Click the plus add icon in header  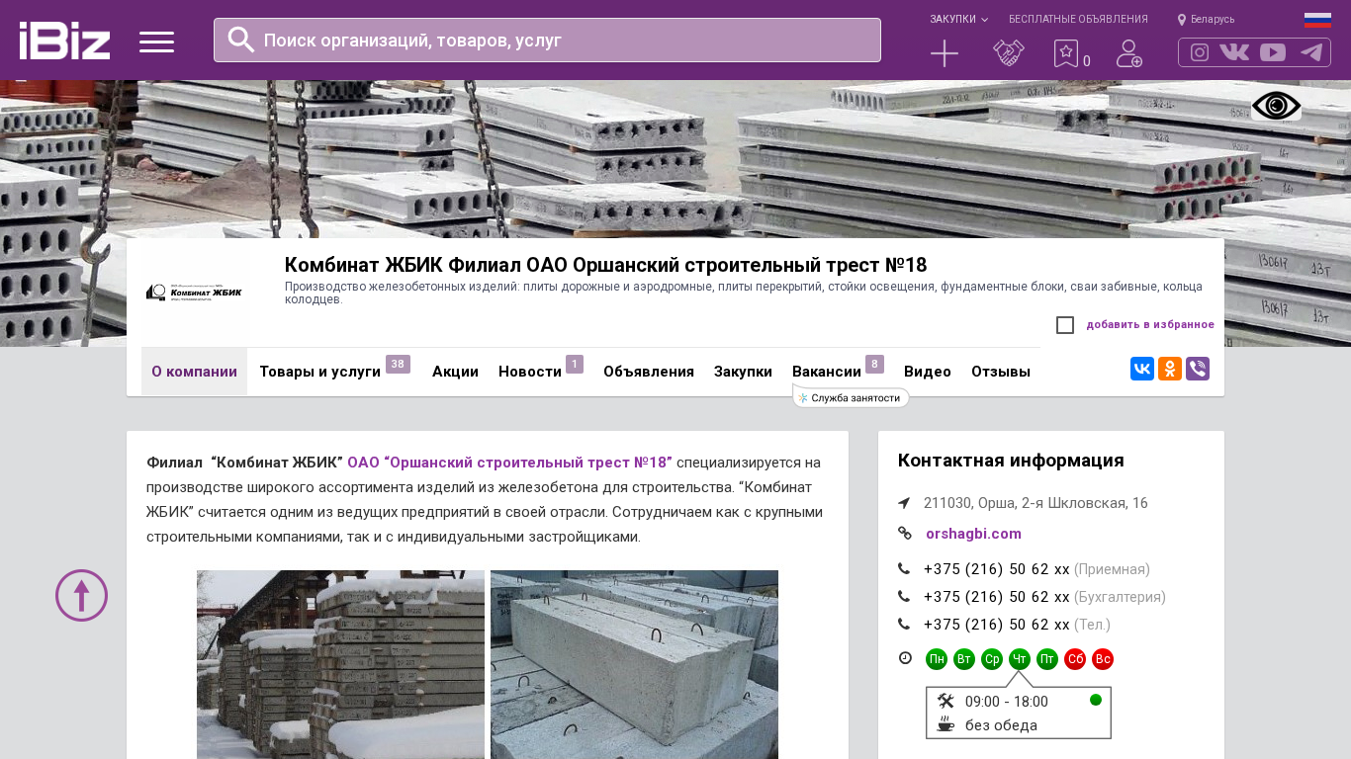tap(945, 53)
